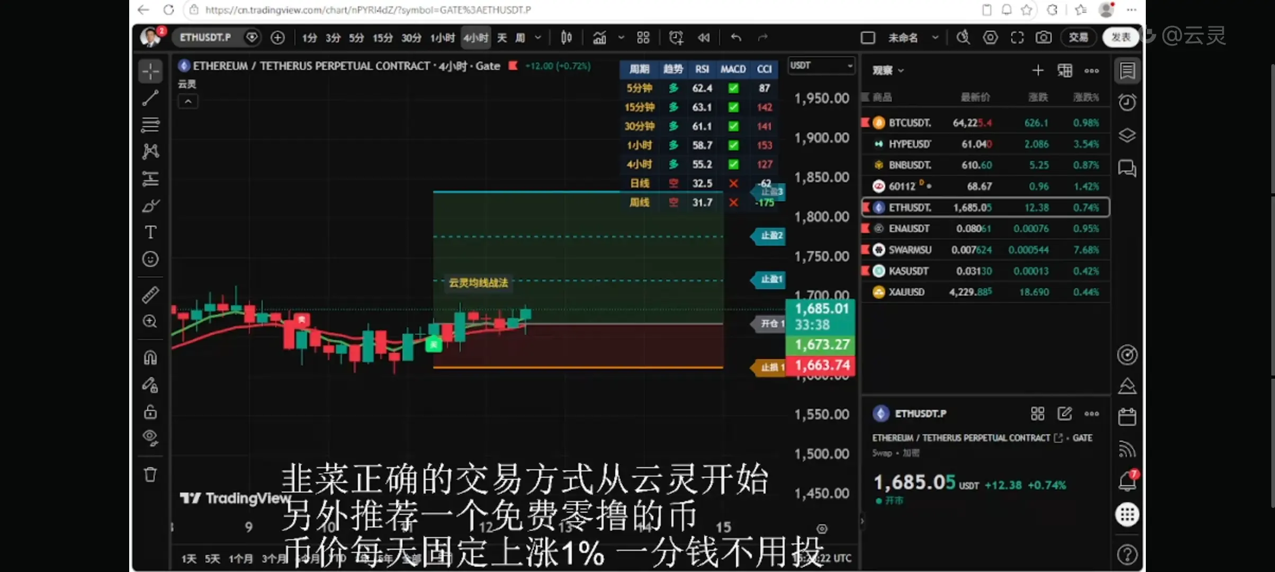The image size is (1275, 572).
Task: Switch to the 30分 timeframe
Action: click(x=411, y=38)
